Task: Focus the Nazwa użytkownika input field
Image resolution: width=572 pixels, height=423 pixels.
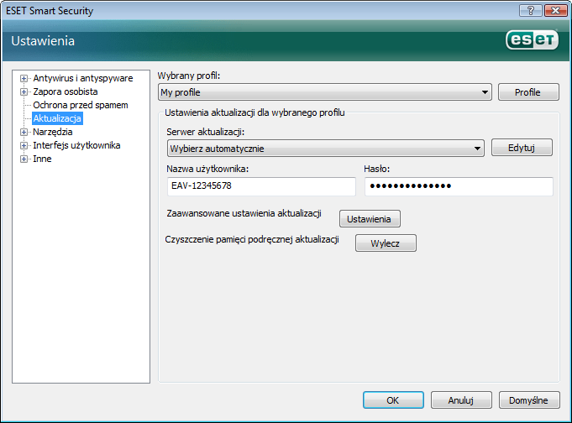Action: pyautogui.click(x=261, y=186)
